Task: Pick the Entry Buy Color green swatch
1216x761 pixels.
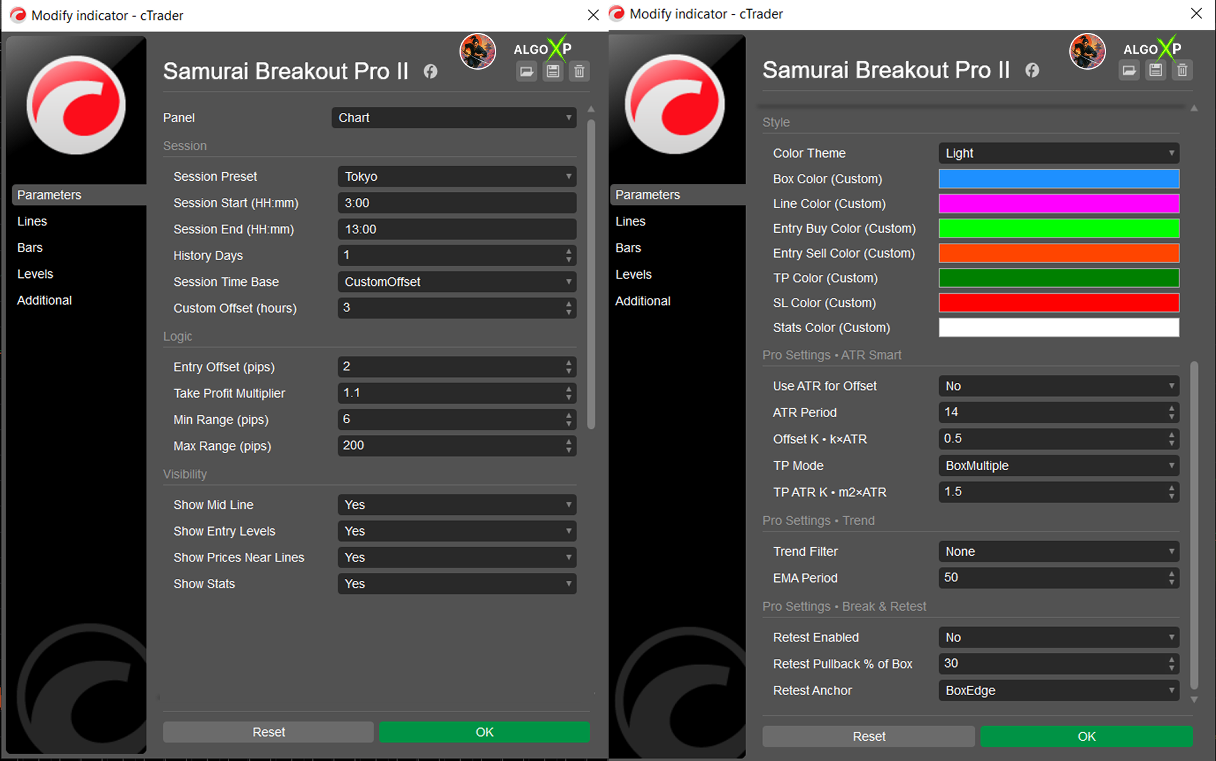Action: (1059, 228)
